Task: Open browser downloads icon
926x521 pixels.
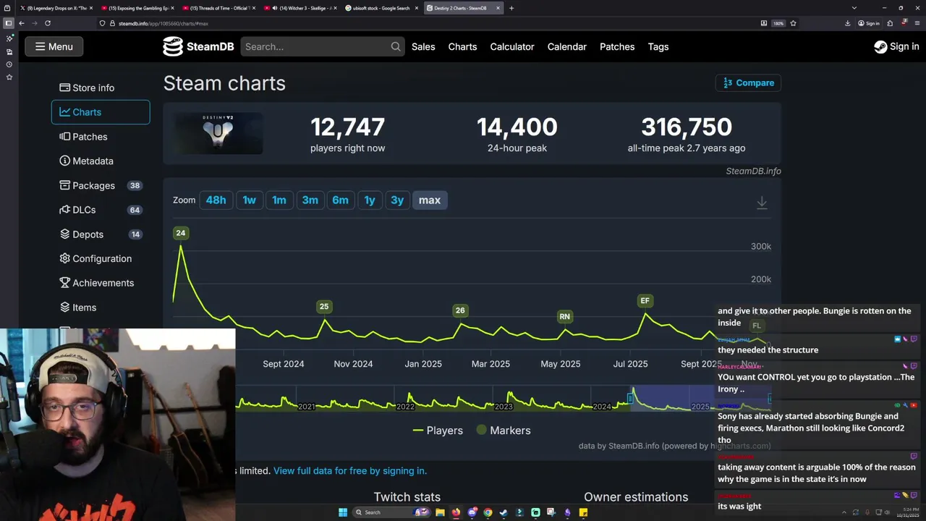Action: 847,23
